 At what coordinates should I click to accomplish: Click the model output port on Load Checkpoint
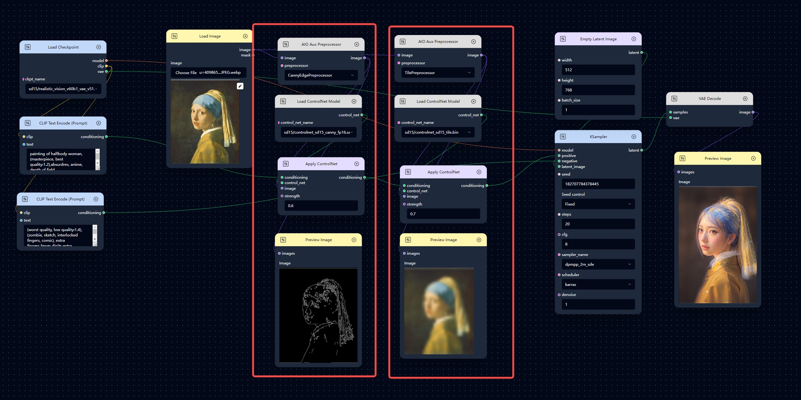pos(106,61)
